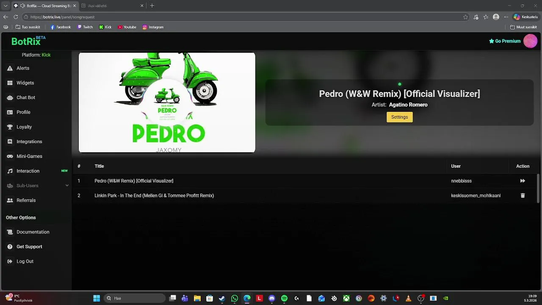Click the taskbar search box
542x305 pixels.
(135, 299)
